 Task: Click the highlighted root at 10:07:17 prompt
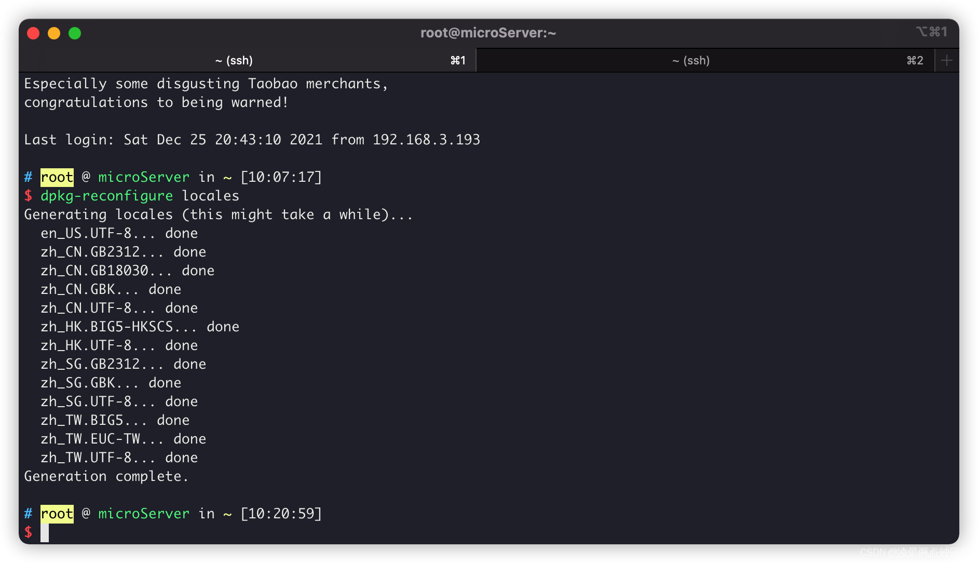click(57, 177)
